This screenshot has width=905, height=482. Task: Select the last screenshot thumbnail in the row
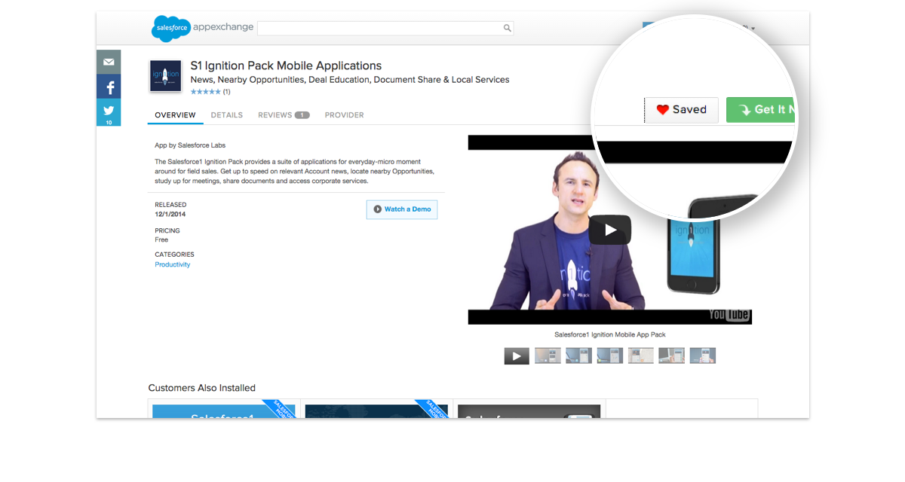pyautogui.click(x=702, y=355)
